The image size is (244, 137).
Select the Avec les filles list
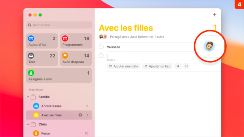pos(59,115)
